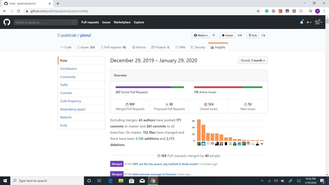
Task: Open Marketplace in top navigation
Action: click(x=122, y=22)
